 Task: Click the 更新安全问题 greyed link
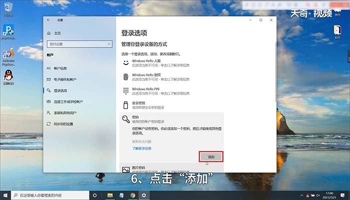(x=141, y=141)
